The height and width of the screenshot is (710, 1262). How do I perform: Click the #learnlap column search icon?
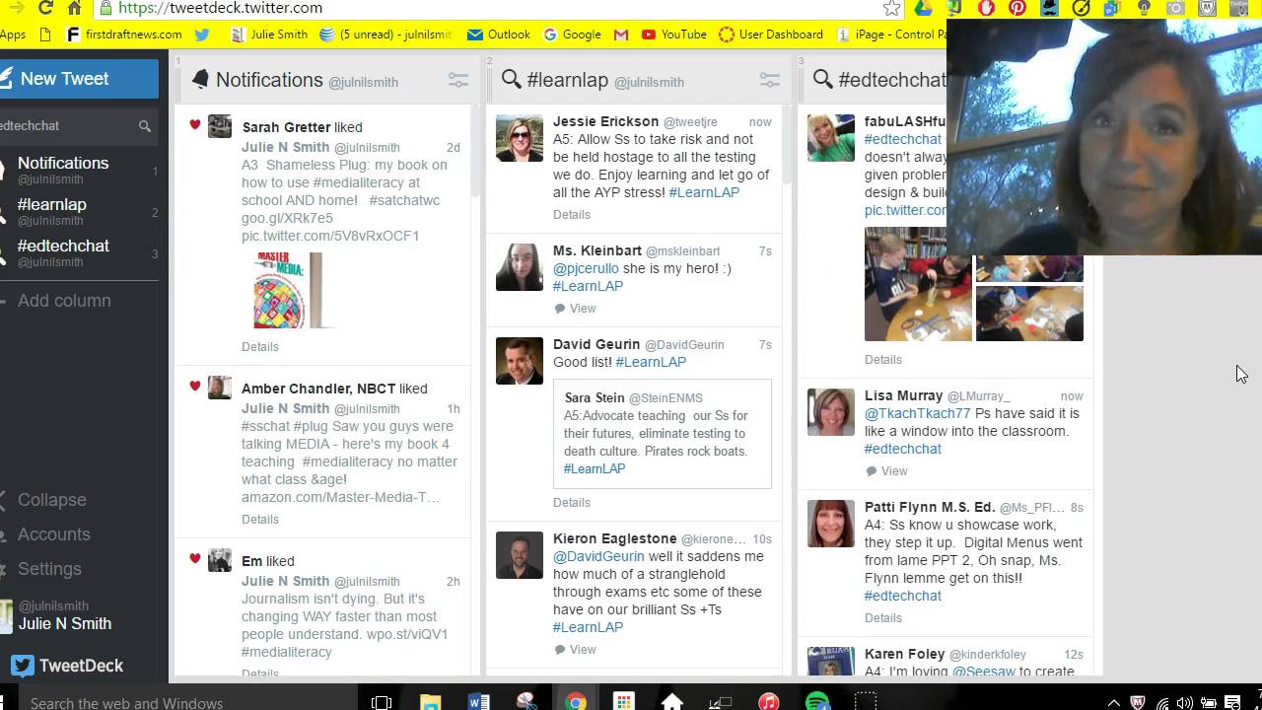(511, 80)
